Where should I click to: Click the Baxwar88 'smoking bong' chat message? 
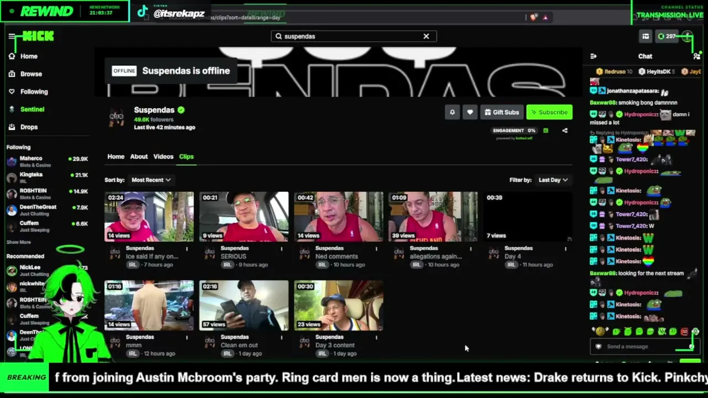coord(633,103)
